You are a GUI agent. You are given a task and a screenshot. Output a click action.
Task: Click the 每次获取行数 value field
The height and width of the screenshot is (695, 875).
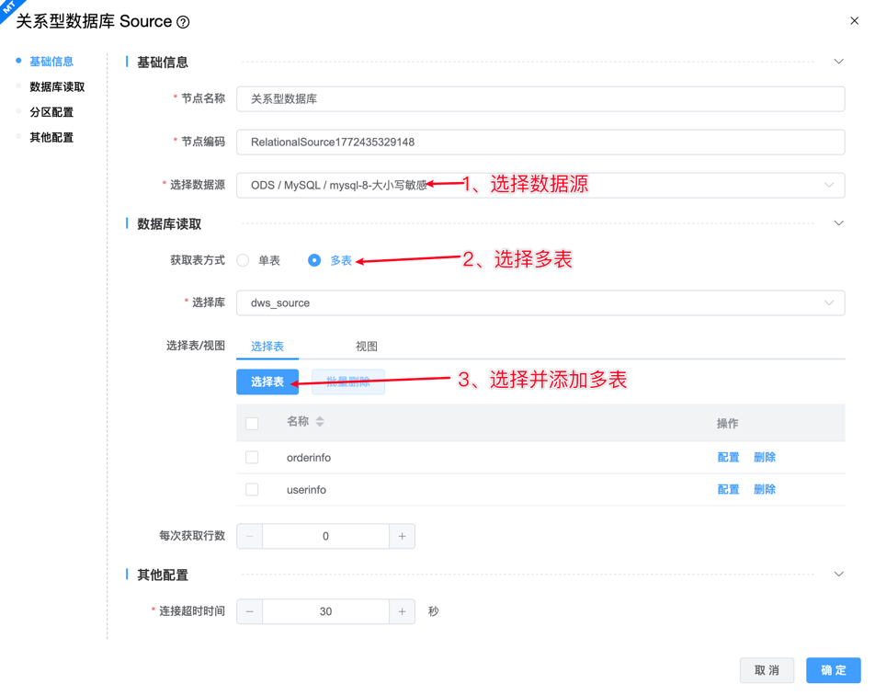click(x=325, y=536)
